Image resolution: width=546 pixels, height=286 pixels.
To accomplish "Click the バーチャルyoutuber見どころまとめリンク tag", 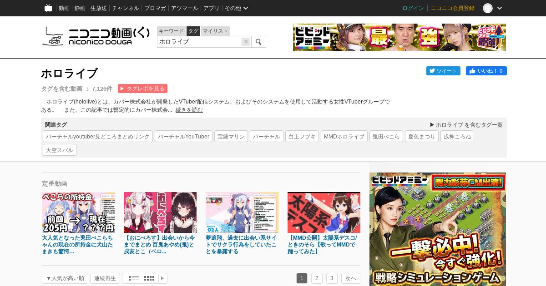I will pos(98,136).
